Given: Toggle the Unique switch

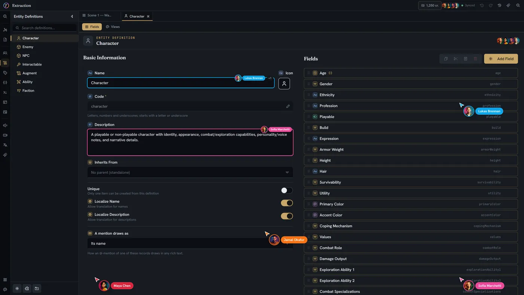Looking at the screenshot, I should 287,191.
